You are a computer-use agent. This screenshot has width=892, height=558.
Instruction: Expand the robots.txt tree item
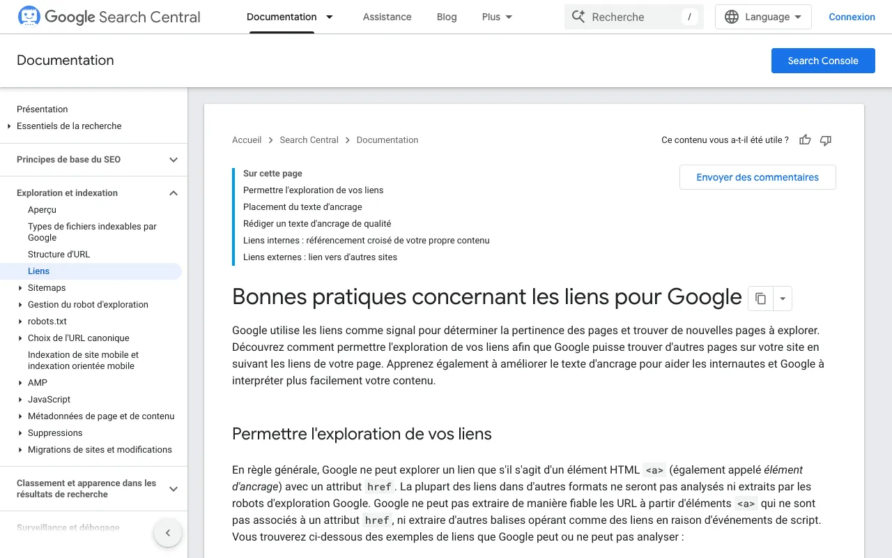point(20,322)
